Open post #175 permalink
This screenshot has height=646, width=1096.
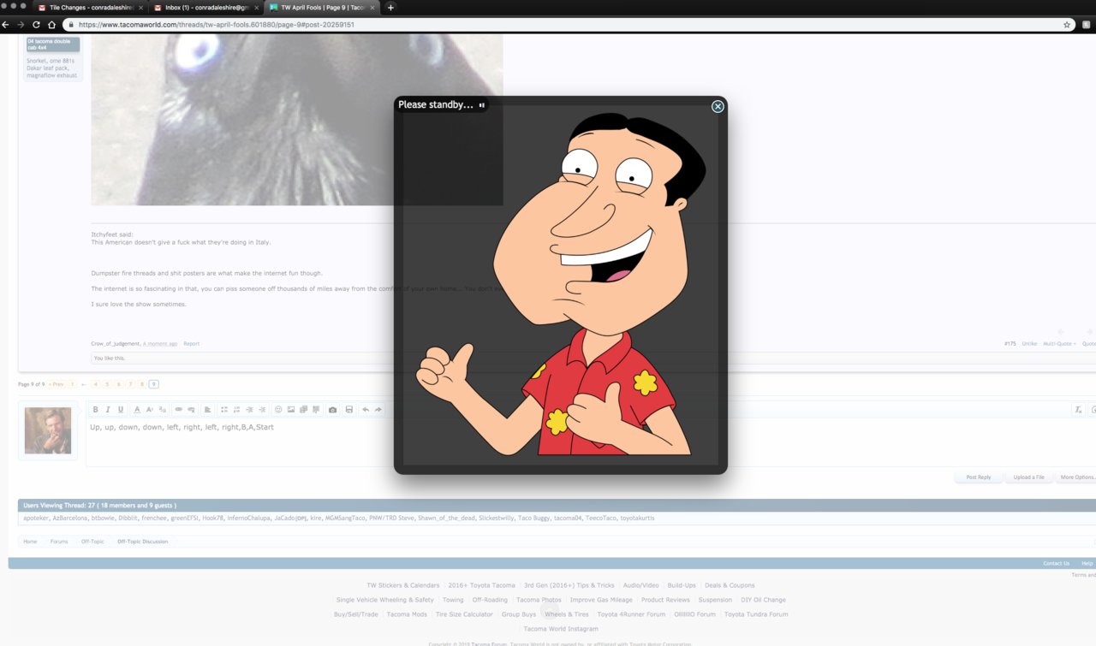coord(1010,344)
